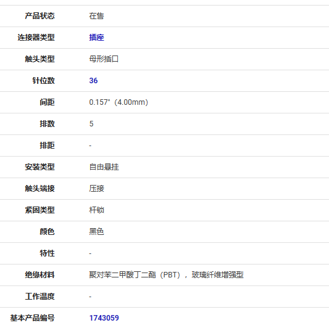Viewport: 329px width, 328px height.
Task: Select the 特性 row label
Action: [x=47, y=253]
